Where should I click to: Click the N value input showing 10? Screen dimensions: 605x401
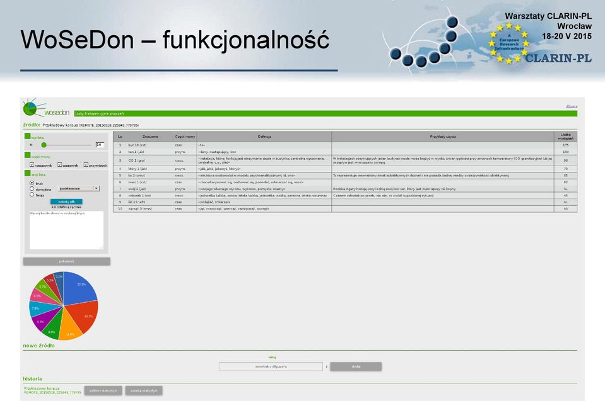100,145
